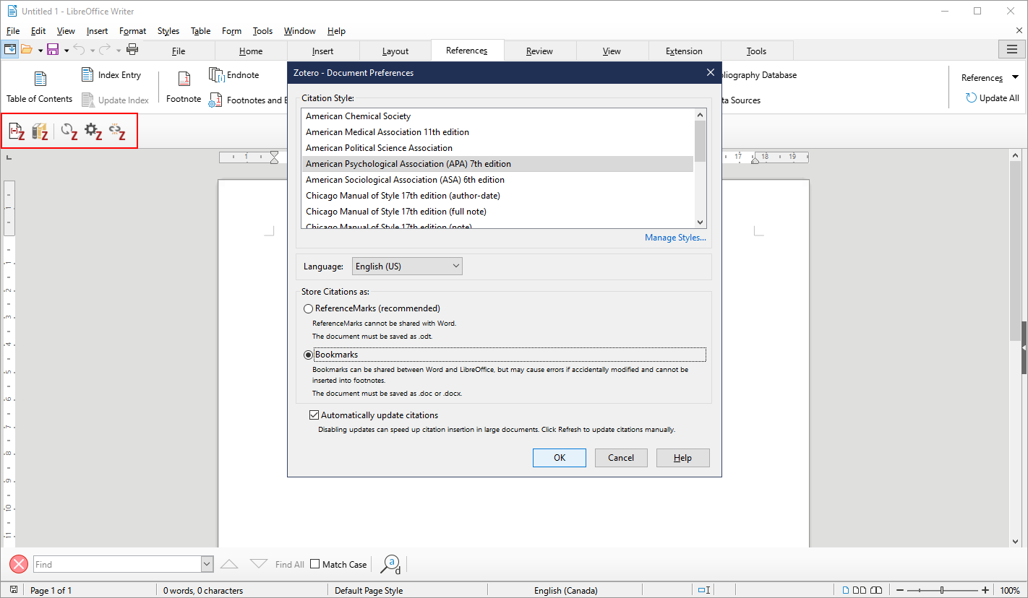
Task: Click the Zotero Unlink Citations icon
Action: [117, 131]
